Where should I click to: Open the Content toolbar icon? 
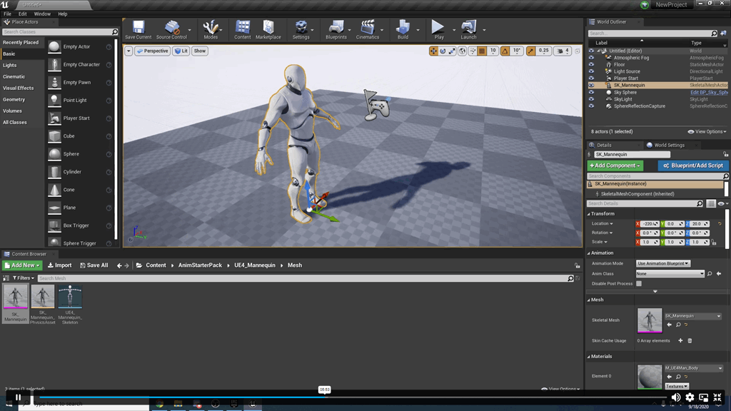(243, 29)
